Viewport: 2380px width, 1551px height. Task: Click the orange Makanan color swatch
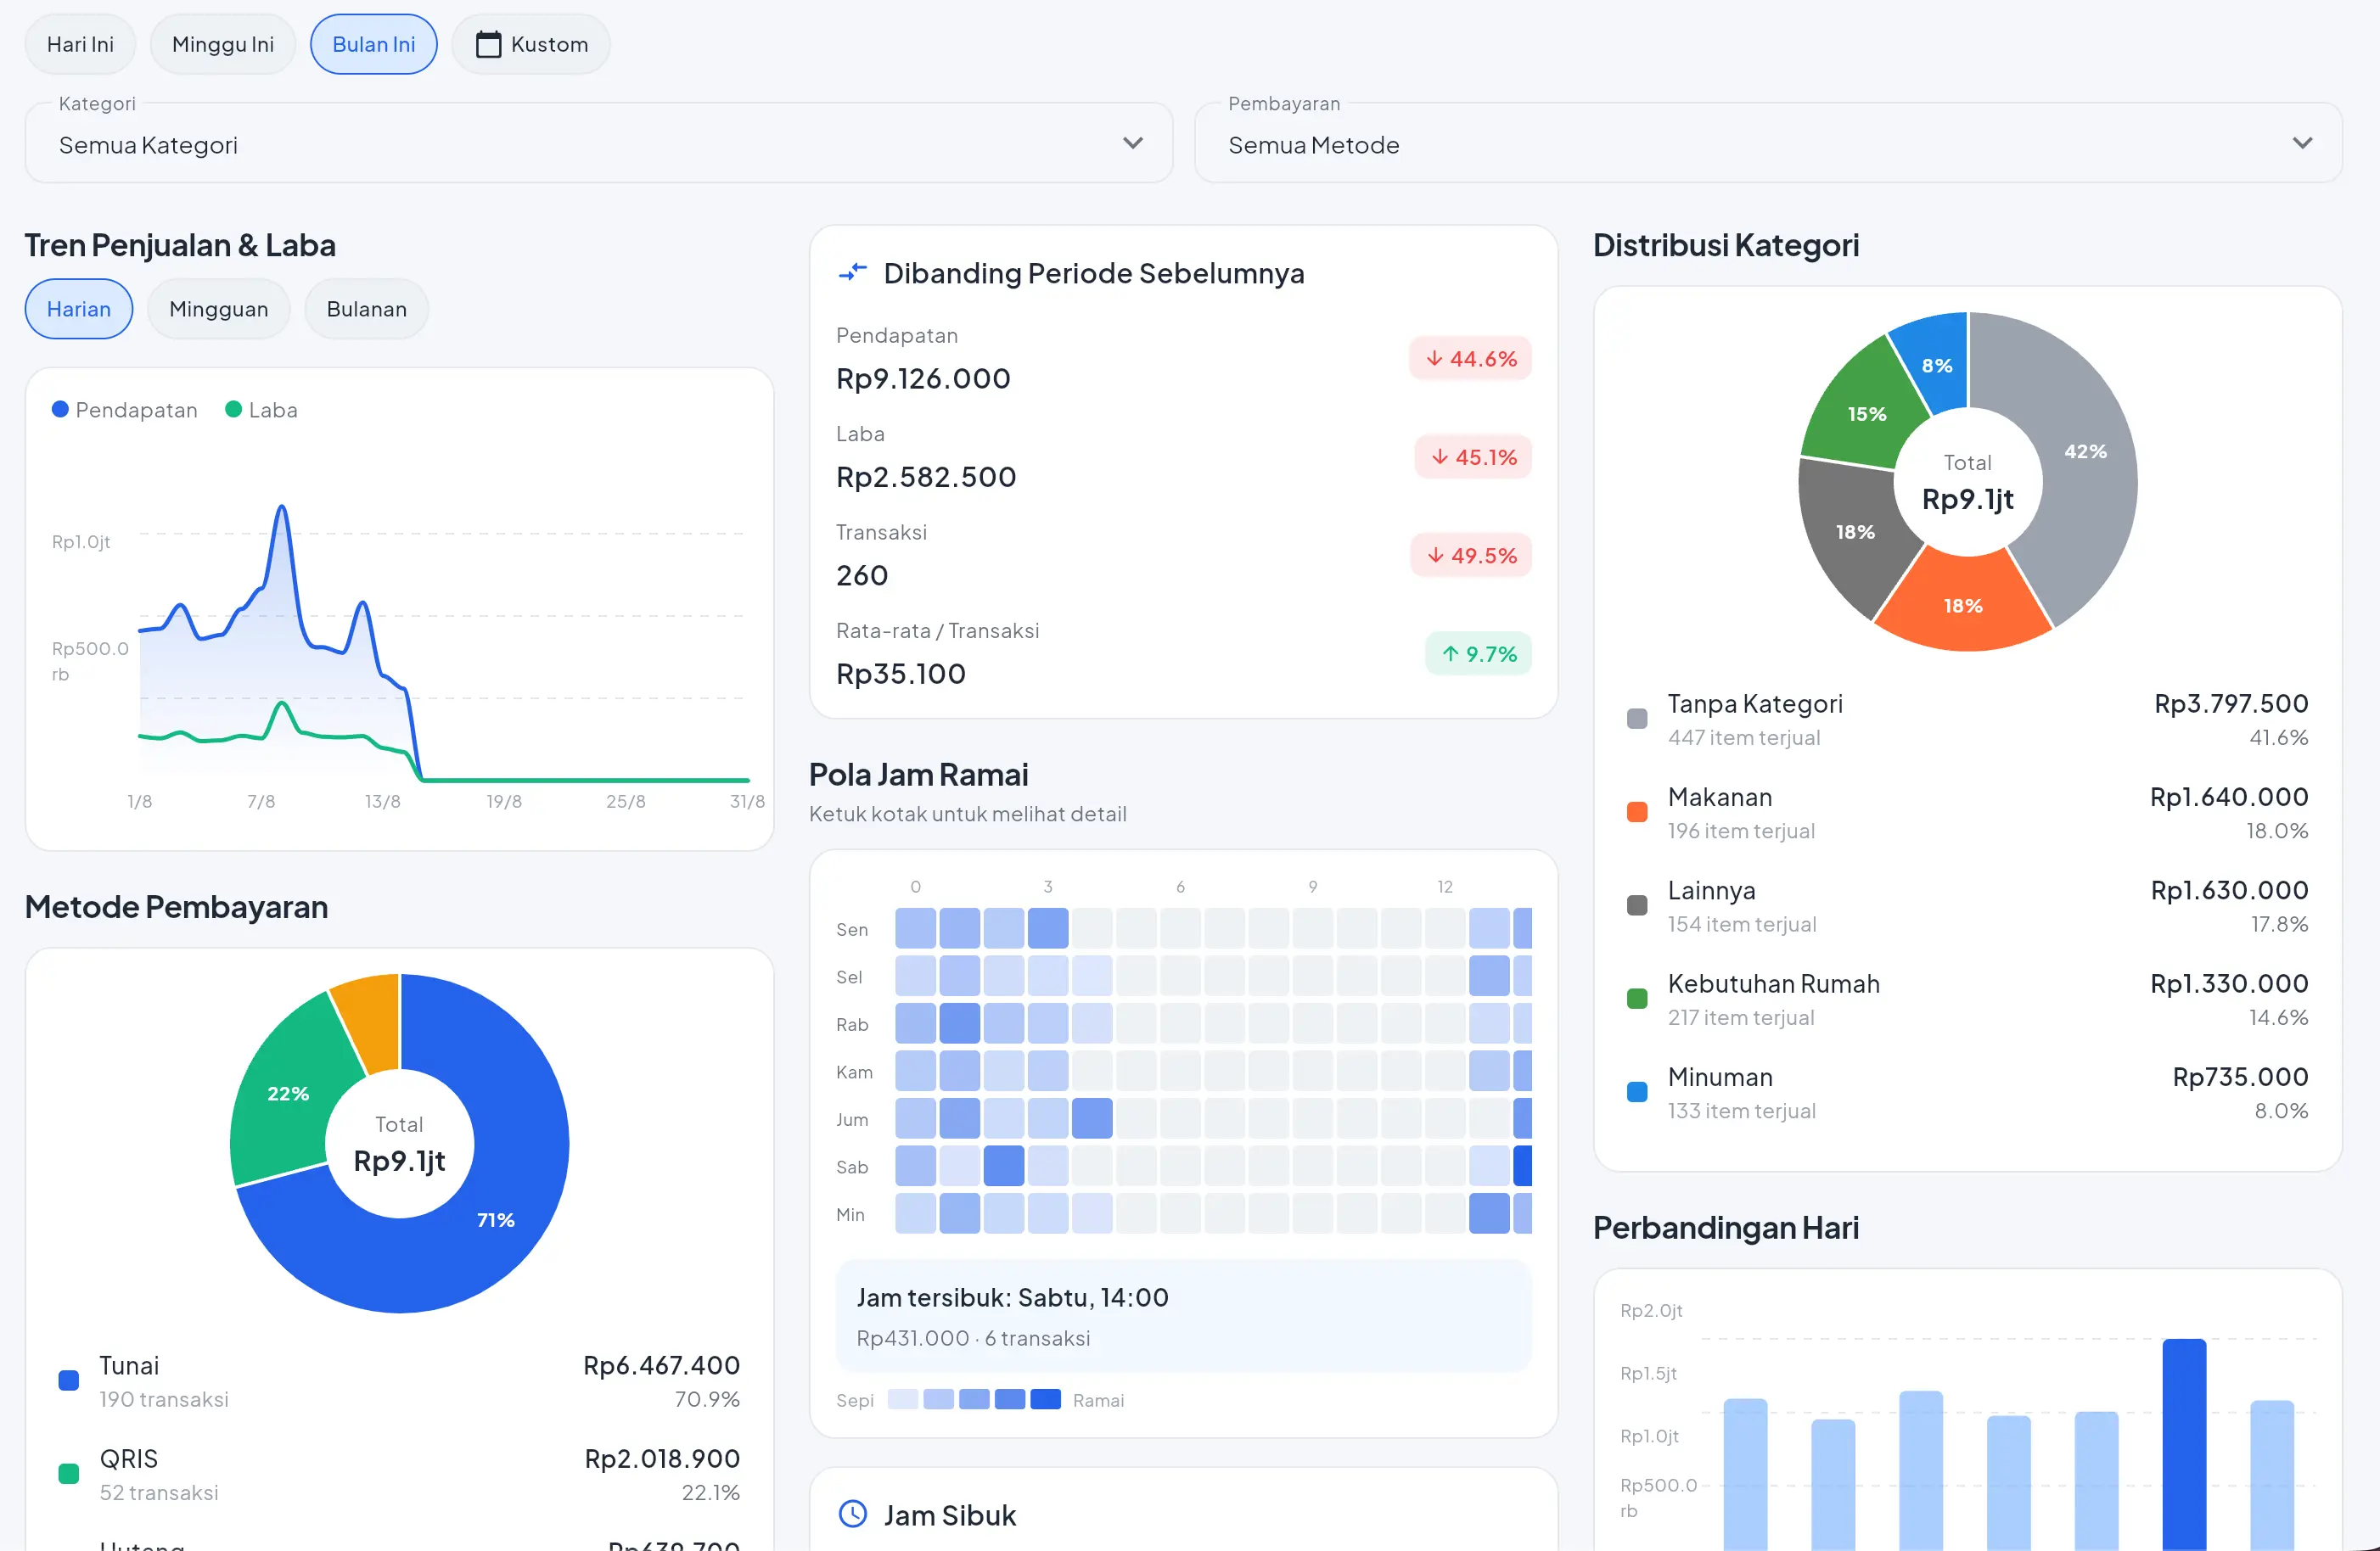1637,811
